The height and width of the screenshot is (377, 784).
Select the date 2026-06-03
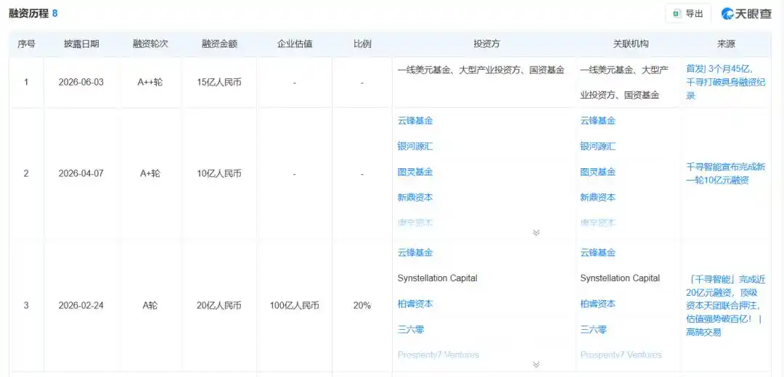click(81, 83)
